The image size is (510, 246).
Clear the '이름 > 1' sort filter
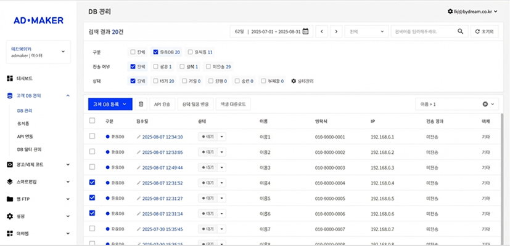[485, 104]
